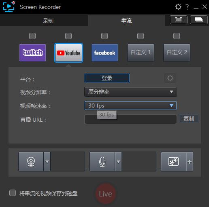Expand the webcam device dropdown arrow
This screenshot has width=209, height=207.
[x=47, y=162]
